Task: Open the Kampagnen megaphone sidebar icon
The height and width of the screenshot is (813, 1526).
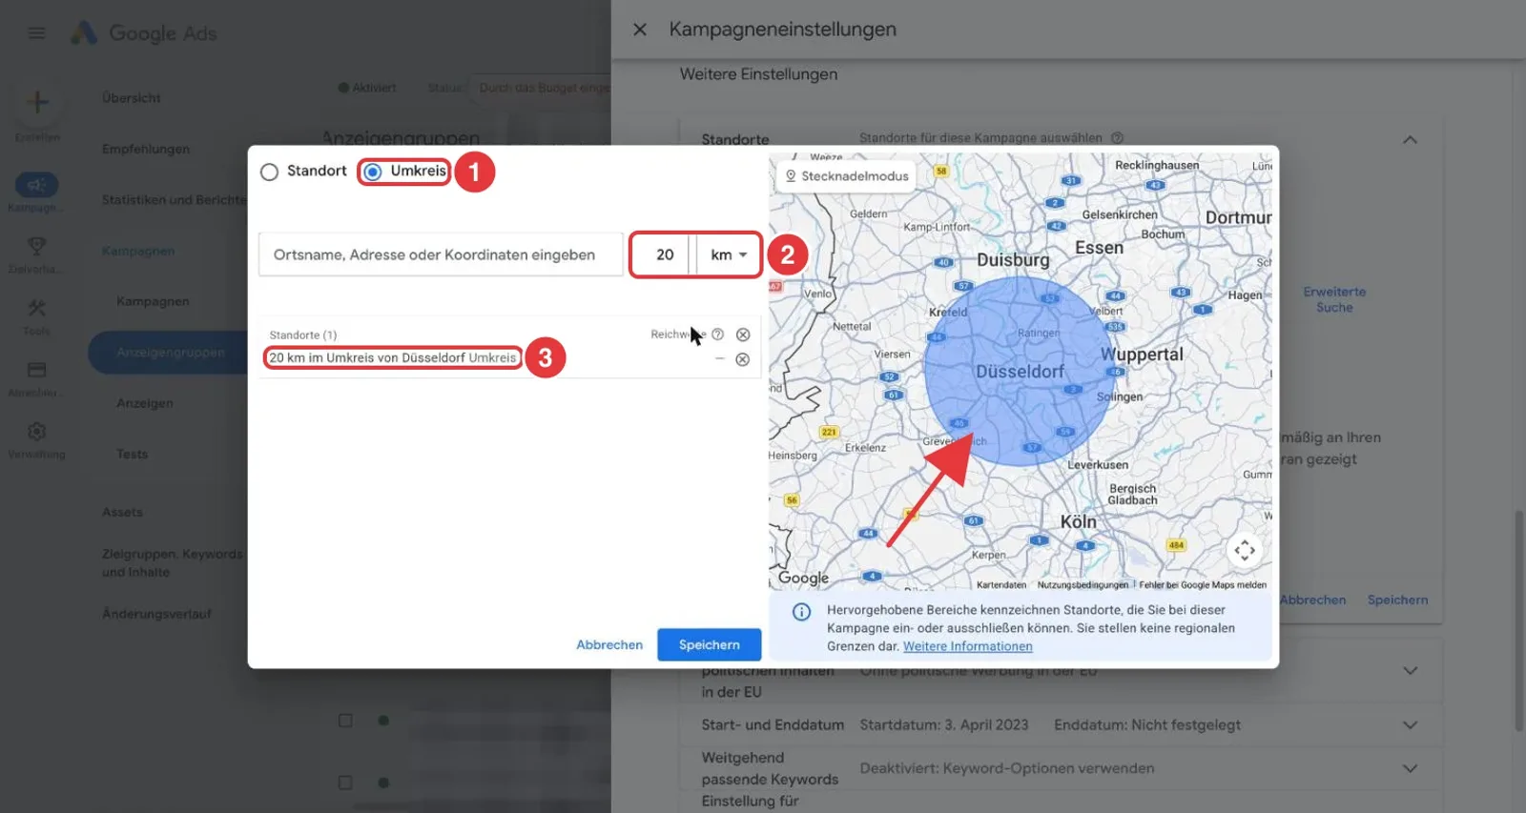Action: click(37, 185)
